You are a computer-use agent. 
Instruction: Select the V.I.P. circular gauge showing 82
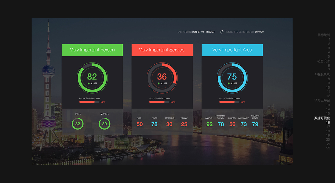(x=78, y=124)
